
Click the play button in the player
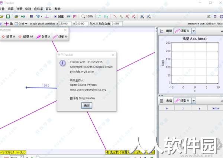point(32,157)
